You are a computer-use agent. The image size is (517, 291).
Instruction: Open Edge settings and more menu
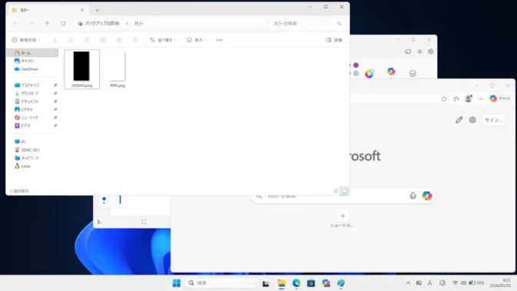point(480,99)
